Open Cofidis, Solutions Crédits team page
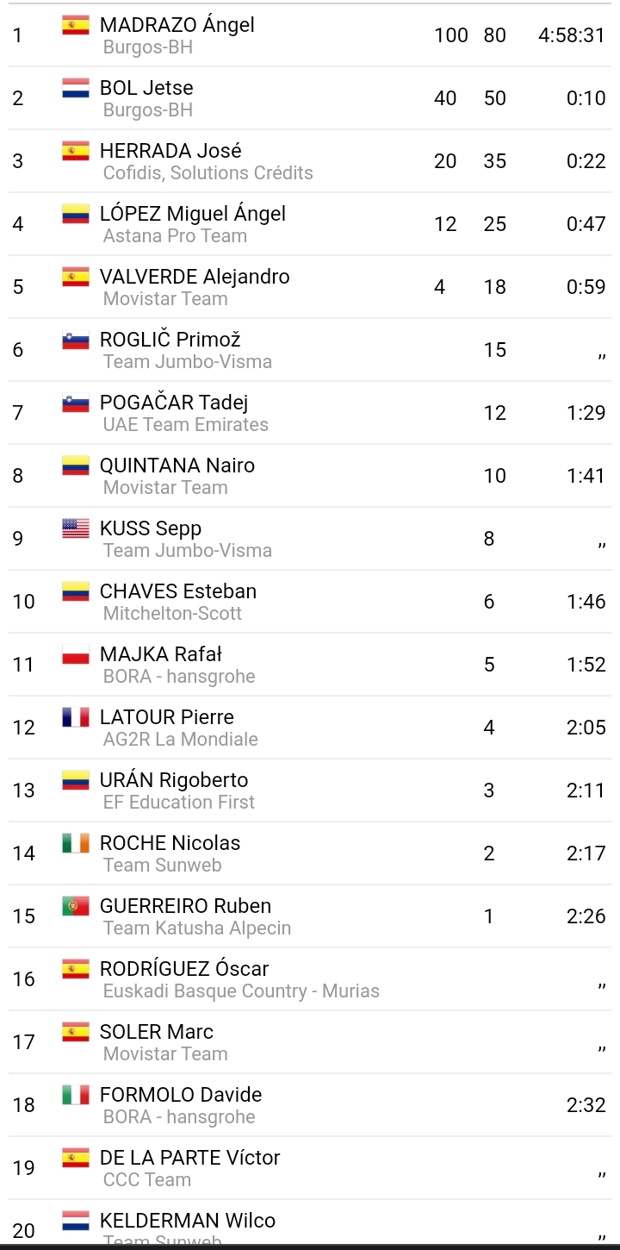 (x=208, y=173)
